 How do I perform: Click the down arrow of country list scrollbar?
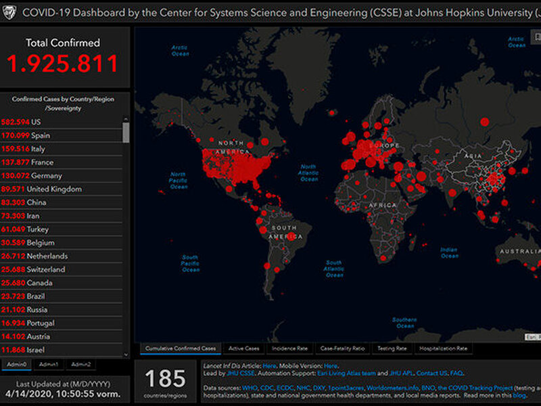point(126,355)
